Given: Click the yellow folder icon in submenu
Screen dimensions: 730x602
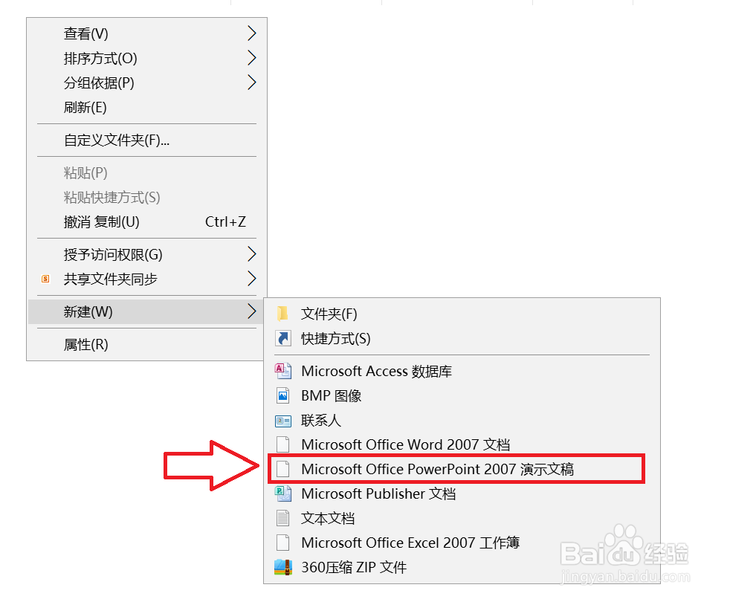Looking at the screenshot, I should coord(282,314).
